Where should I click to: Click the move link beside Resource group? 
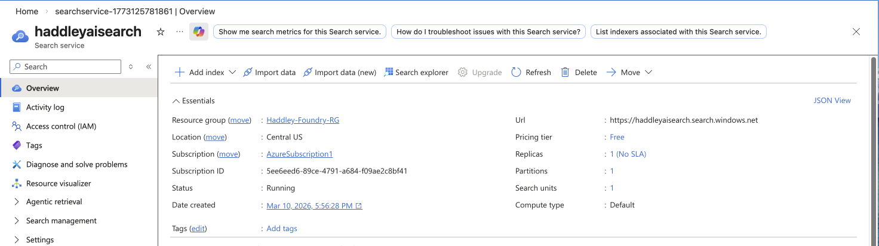click(239, 120)
